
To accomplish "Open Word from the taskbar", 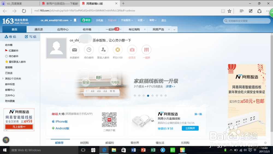I will [x=133, y=150].
